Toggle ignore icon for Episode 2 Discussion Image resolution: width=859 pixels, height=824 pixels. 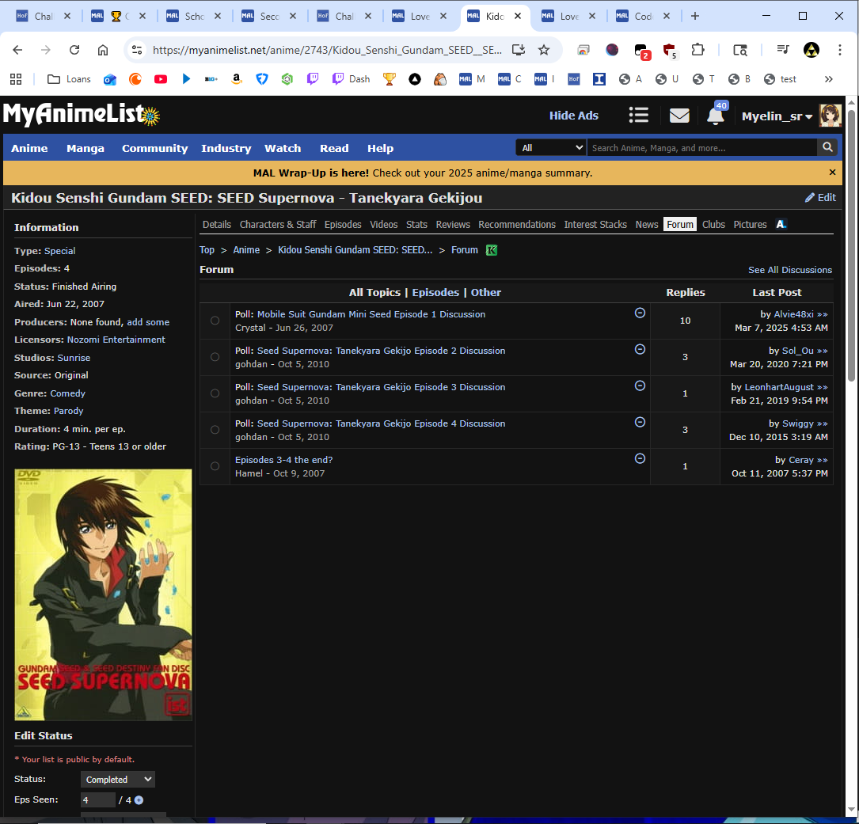(x=640, y=350)
